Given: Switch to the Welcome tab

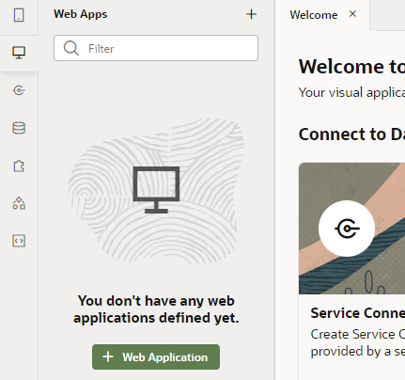Looking at the screenshot, I should coord(314,15).
